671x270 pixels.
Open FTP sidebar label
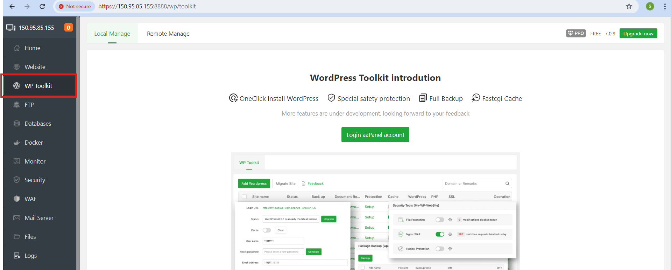click(x=29, y=105)
